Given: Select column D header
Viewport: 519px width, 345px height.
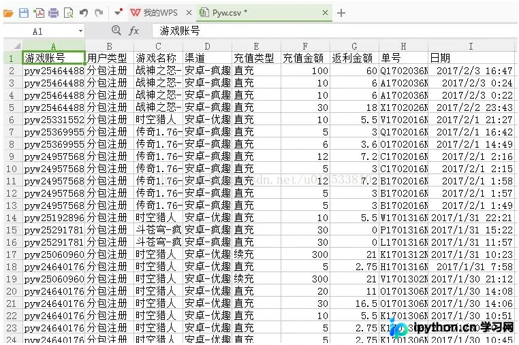Looking at the screenshot, I should (x=207, y=46).
